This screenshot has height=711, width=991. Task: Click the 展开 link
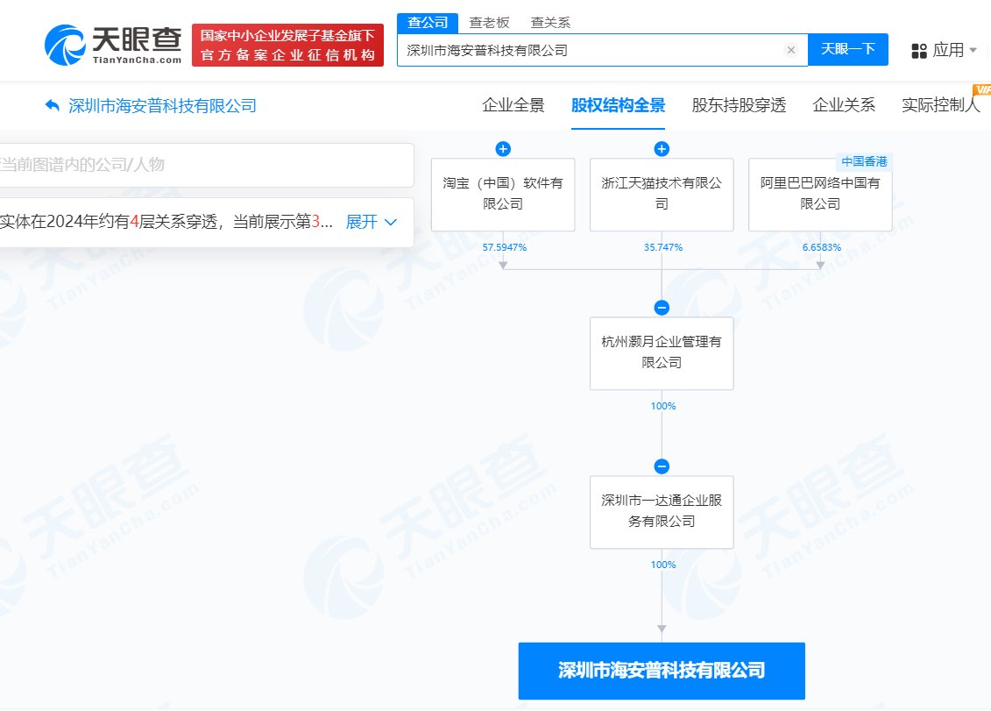click(362, 222)
